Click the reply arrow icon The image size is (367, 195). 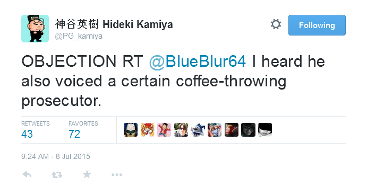pos(27,174)
